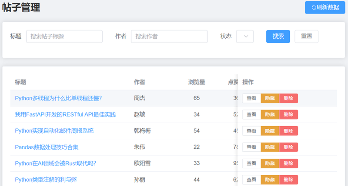Focus the 搜索帖子标题 title input field
The height and width of the screenshot is (187, 348).
[x=64, y=37]
